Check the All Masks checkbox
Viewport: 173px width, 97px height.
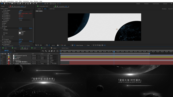point(19,31)
